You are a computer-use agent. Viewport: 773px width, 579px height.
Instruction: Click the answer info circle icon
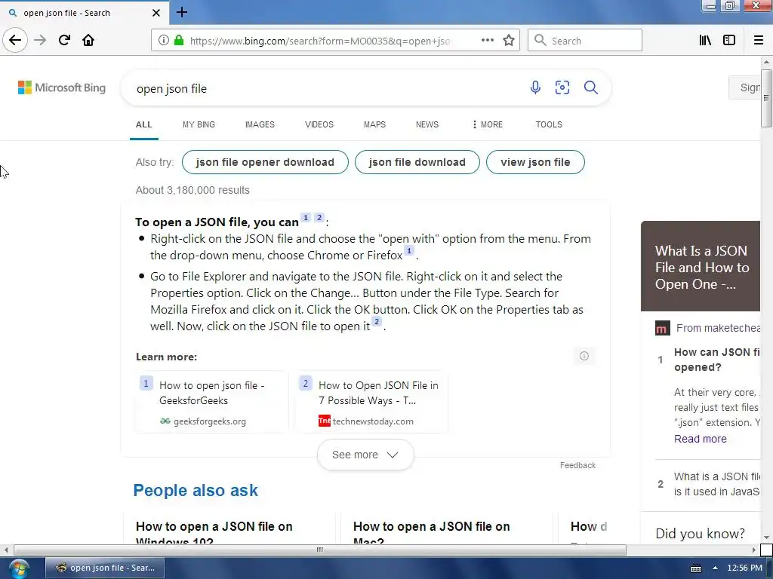(x=584, y=356)
